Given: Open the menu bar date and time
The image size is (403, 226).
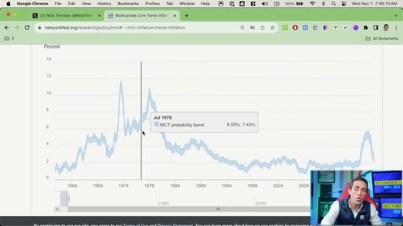Looking at the screenshot, I should [x=374, y=4].
